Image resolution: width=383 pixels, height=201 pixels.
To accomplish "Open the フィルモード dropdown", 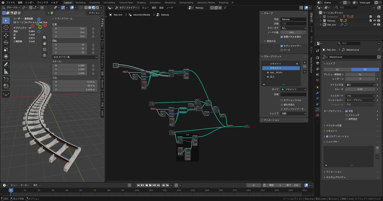I will [360, 96].
